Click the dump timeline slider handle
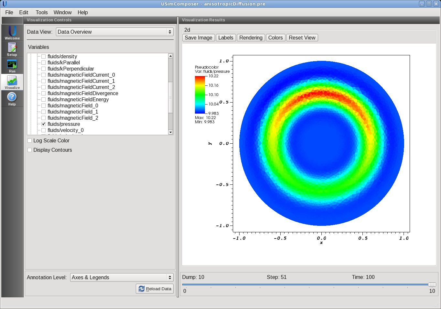Viewport: 441px width, 309px height. 432,285
